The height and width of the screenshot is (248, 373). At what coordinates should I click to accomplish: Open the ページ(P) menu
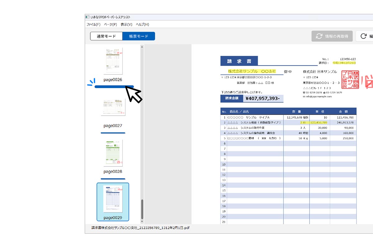tap(110, 24)
